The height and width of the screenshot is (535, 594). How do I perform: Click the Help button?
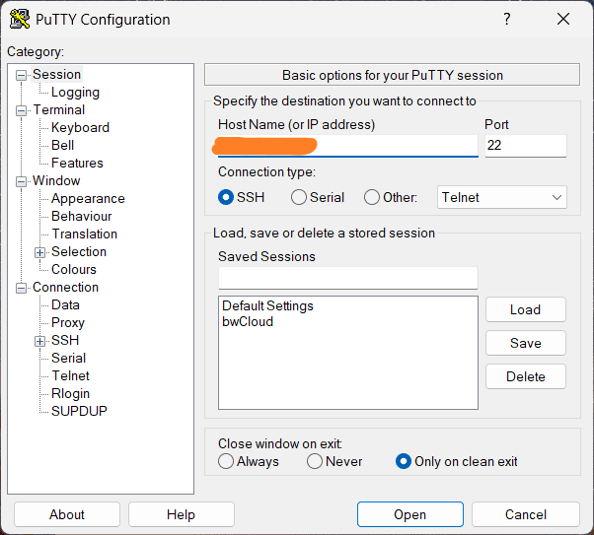click(x=182, y=514)
